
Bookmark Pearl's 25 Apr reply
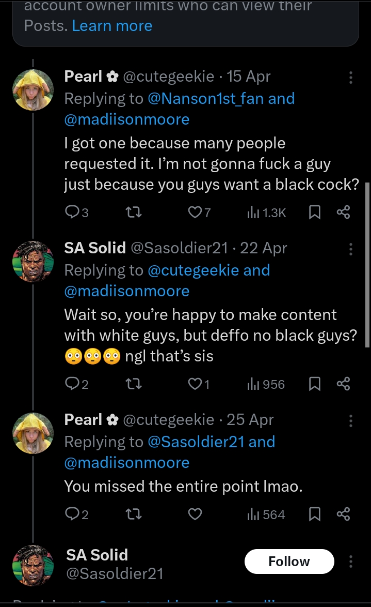[x=315, y=514]
